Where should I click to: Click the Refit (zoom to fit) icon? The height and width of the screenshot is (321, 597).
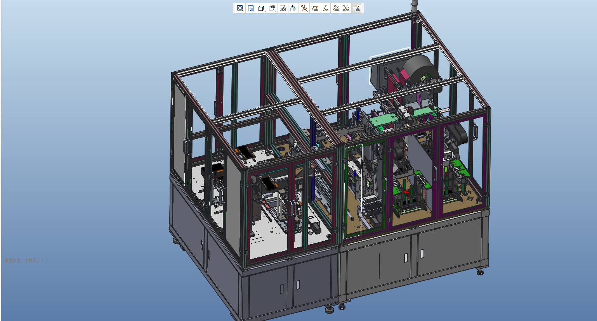240,8
